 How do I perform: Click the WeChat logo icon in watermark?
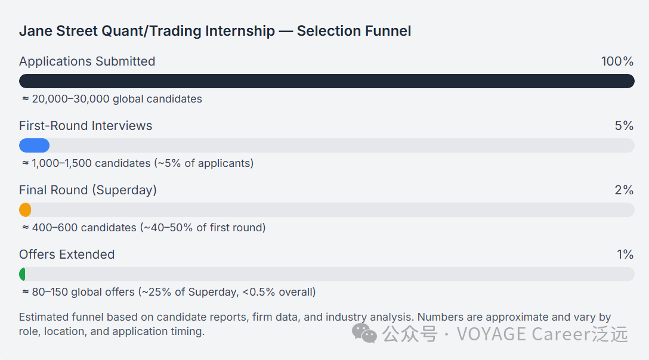pyautogui.click(x=364, y=333)
